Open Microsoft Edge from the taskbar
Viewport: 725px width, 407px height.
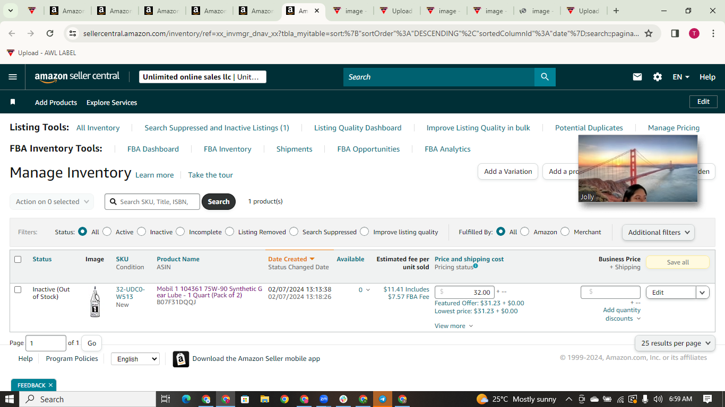pyautogui.click(x=186, y=399)
